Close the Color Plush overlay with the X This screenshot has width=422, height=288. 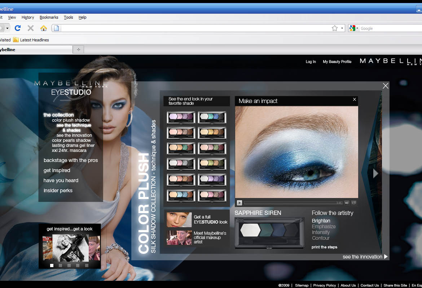click(386, 86)
